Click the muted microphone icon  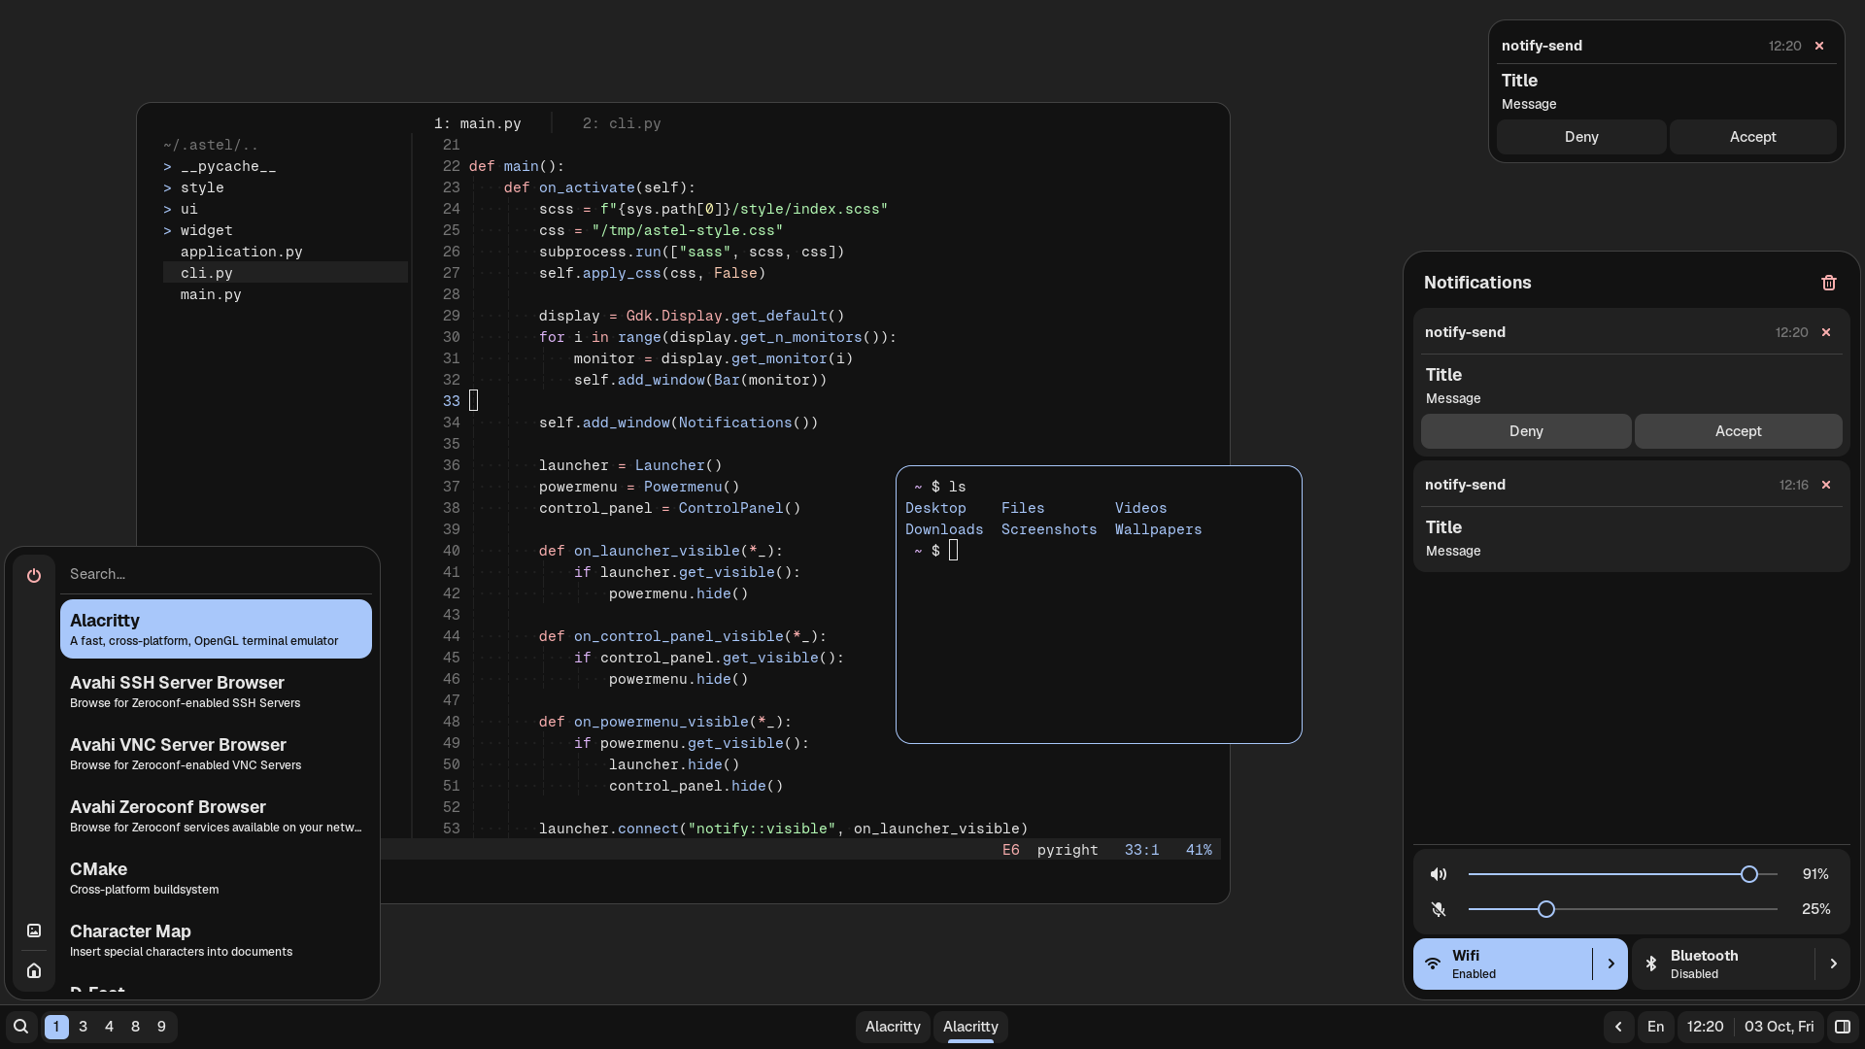click(x=1439, y=909)
